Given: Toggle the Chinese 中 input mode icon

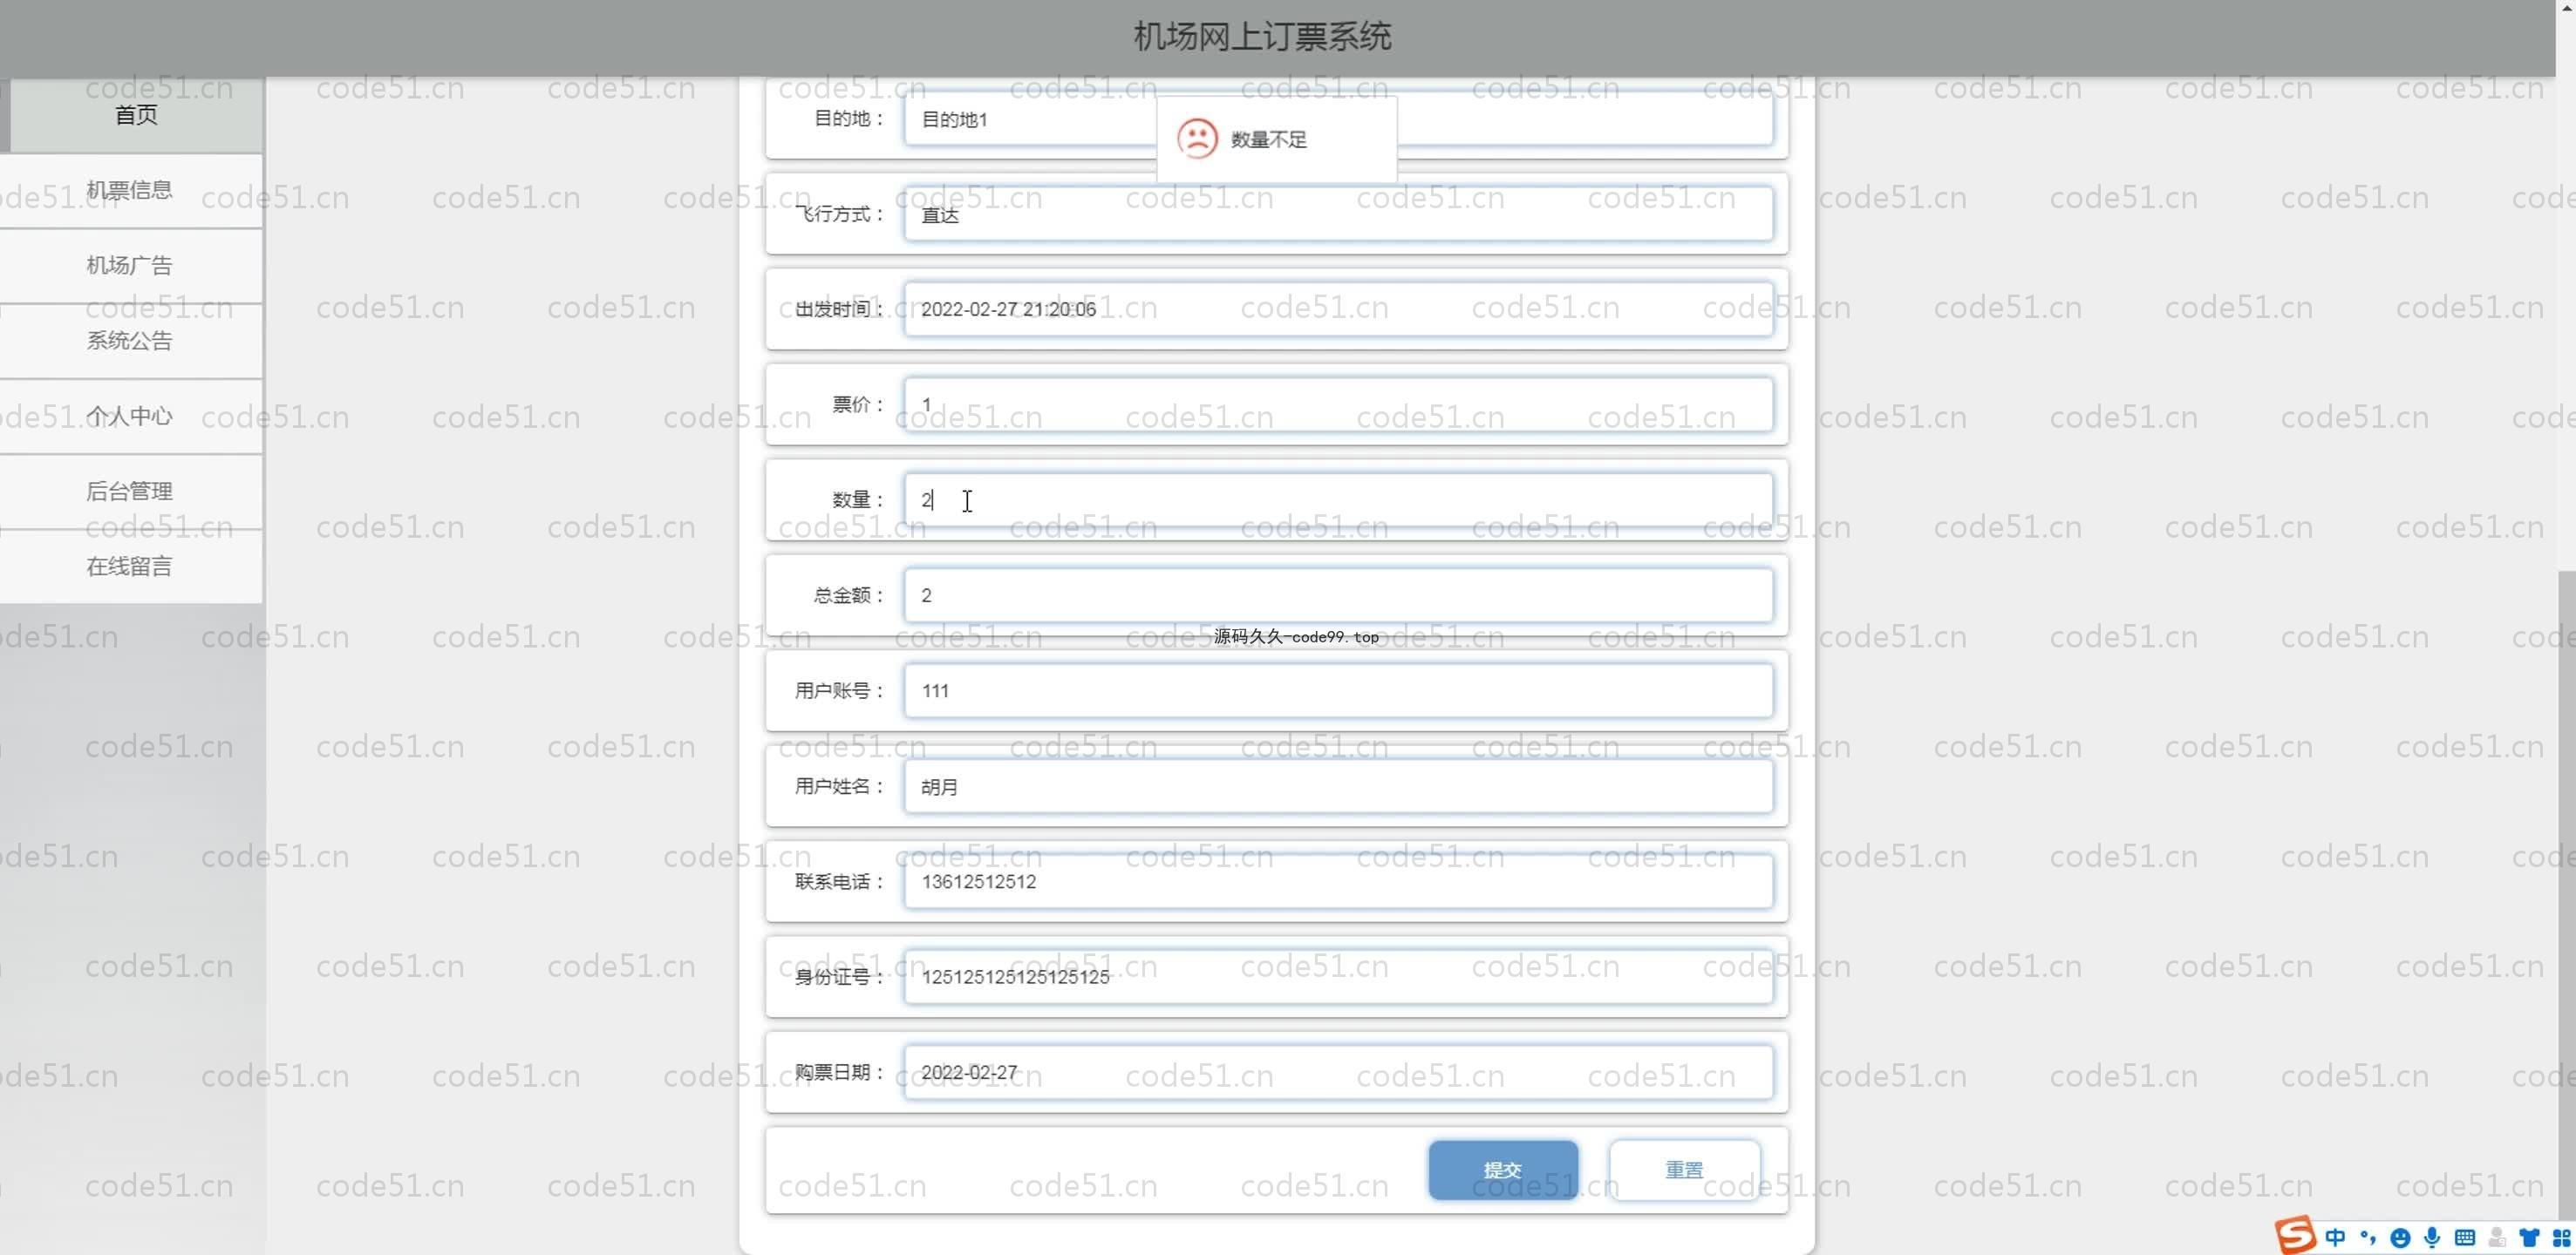Looking at the screenshot, I should click(x=2336, y=1238).
